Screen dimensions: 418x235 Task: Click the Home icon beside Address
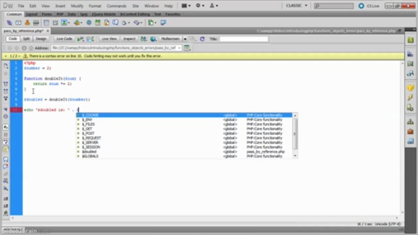tap(31, 48)
